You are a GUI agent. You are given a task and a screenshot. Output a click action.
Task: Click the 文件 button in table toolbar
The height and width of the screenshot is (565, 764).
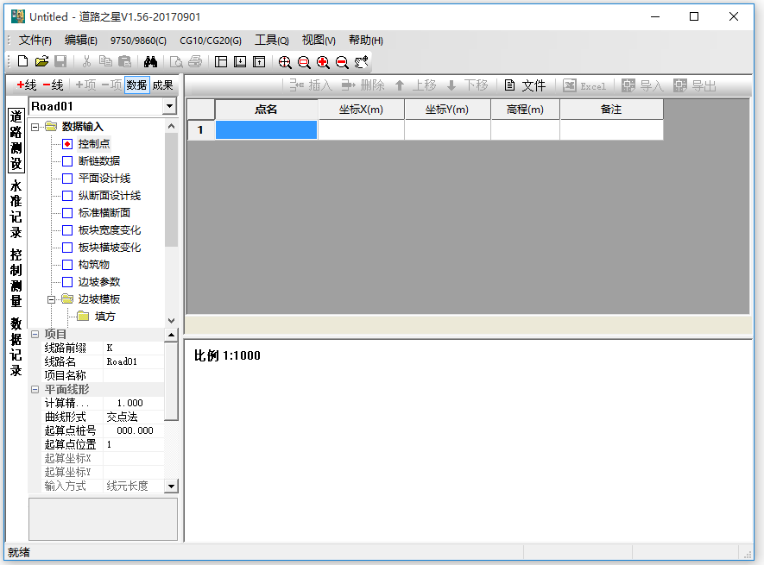click(x=526, y=85)
